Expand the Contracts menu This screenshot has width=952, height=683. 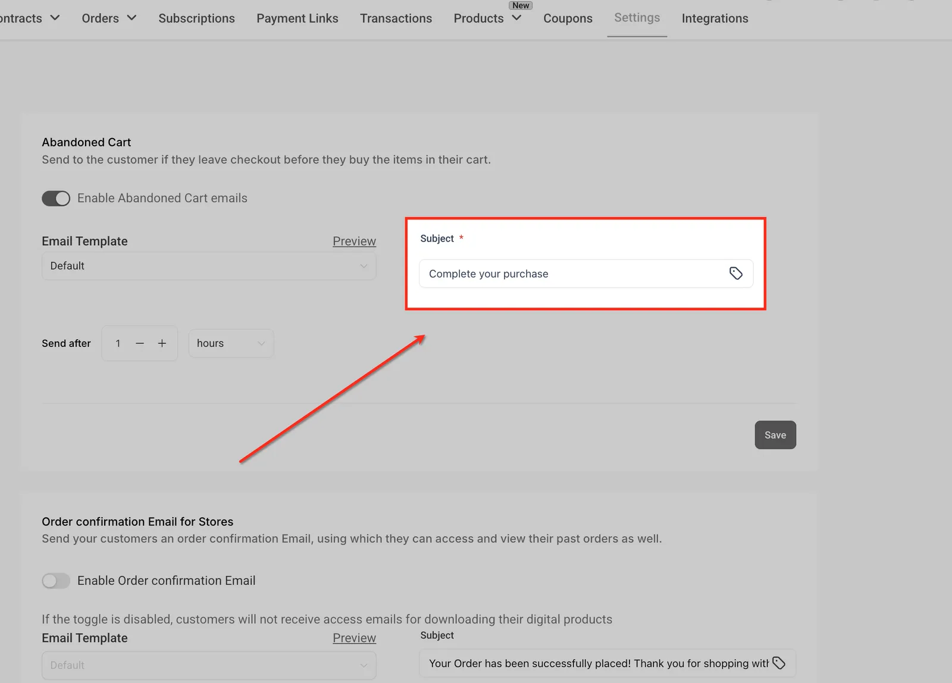tap(29, 18)
